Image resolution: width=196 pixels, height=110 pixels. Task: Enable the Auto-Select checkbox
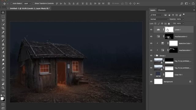point(11,3)
